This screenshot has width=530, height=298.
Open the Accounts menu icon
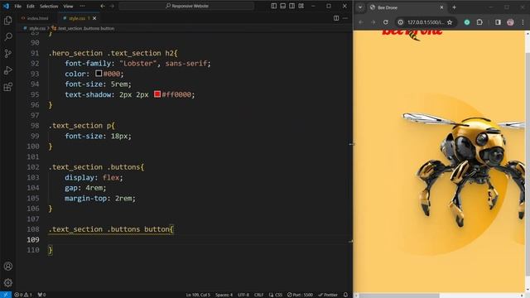point(8,267)
